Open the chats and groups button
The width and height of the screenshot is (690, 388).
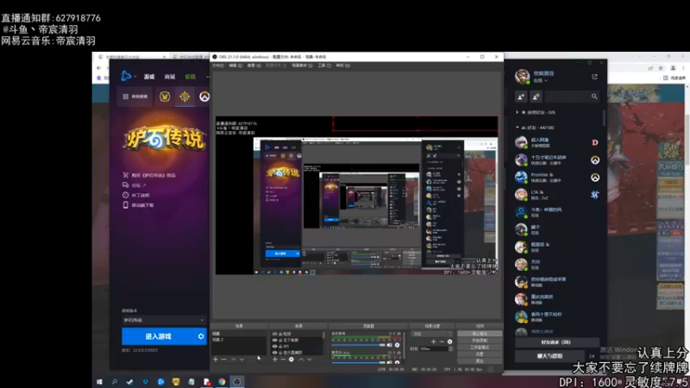(x=549, y=356)
